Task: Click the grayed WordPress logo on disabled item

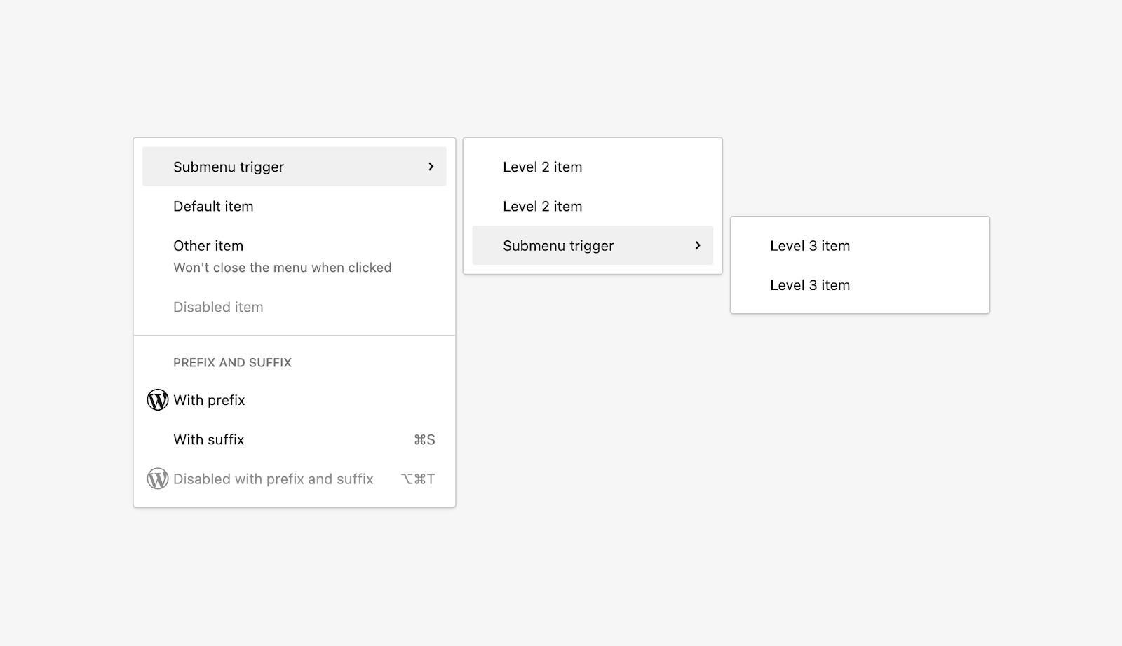Action: pyautogui.click(x=158, y=479)
